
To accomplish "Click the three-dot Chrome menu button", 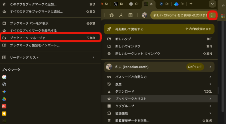I will 212,15.
